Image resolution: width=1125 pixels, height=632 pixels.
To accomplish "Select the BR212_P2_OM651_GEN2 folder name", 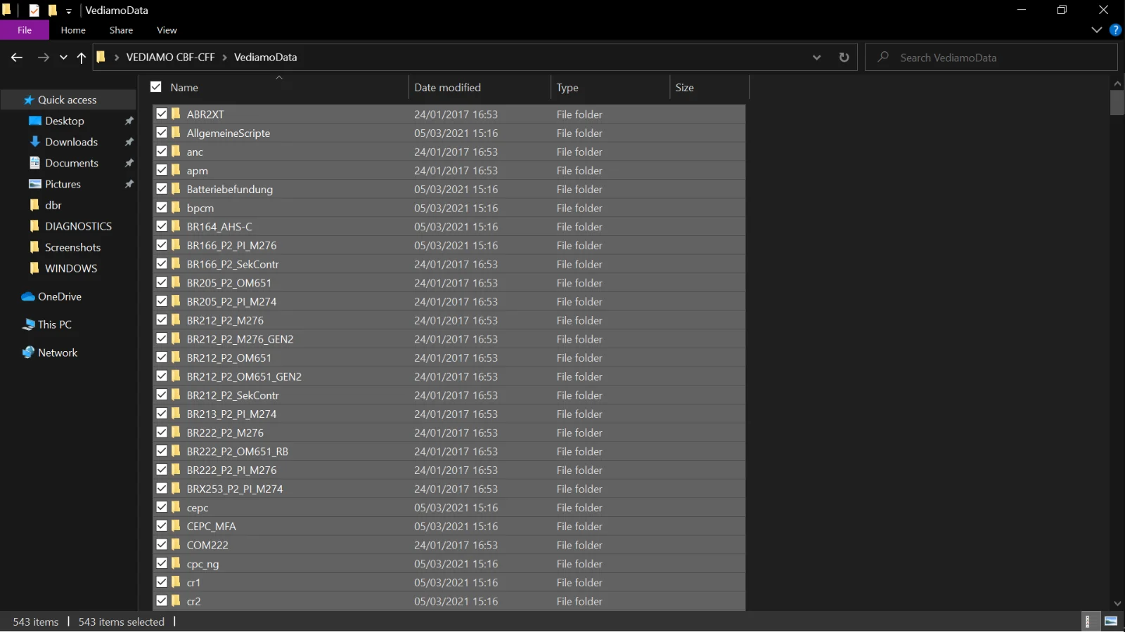I will point(244,376).
